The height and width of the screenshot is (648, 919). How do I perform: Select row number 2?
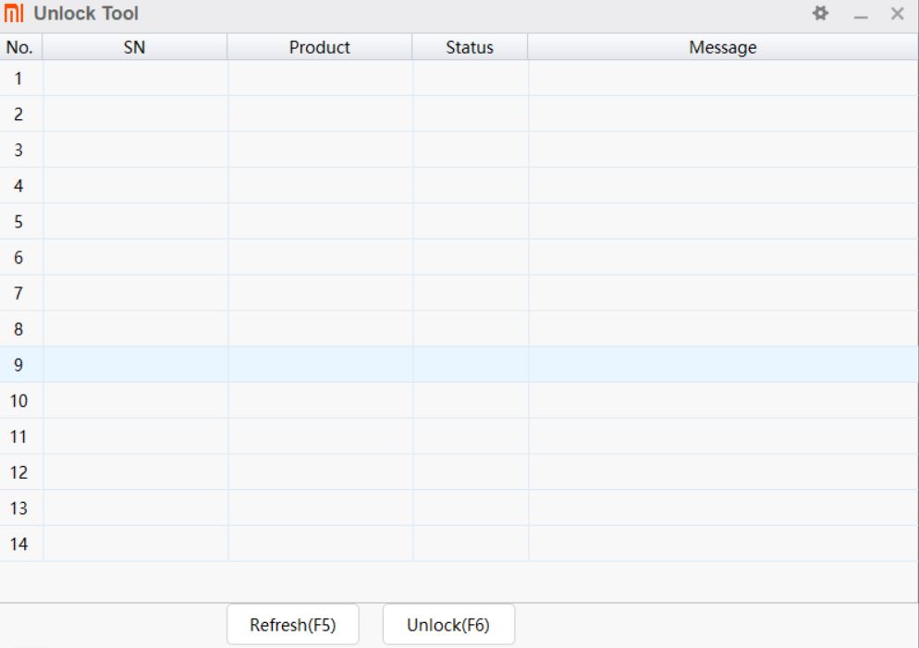point(459,115)
